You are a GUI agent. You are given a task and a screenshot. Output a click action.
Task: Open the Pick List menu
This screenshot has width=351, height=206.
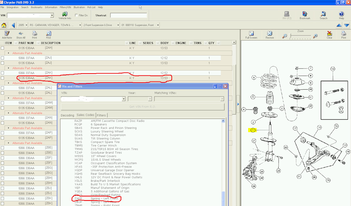click(91, 7)
